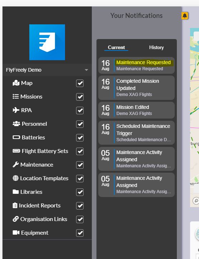Click the Location Templates globe icon
This screenshot has width=199, height=259.
16,178
